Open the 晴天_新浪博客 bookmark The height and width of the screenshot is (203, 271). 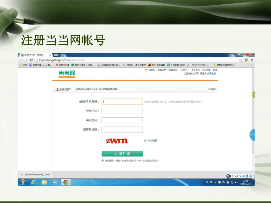[x=156, y=65]
